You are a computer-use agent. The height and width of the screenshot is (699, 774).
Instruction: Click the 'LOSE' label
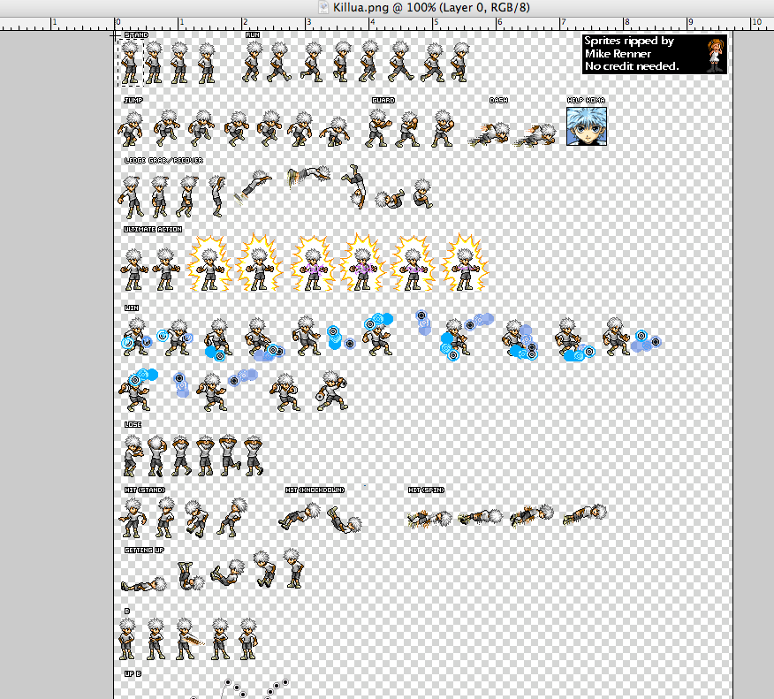(x=133, y=424)
